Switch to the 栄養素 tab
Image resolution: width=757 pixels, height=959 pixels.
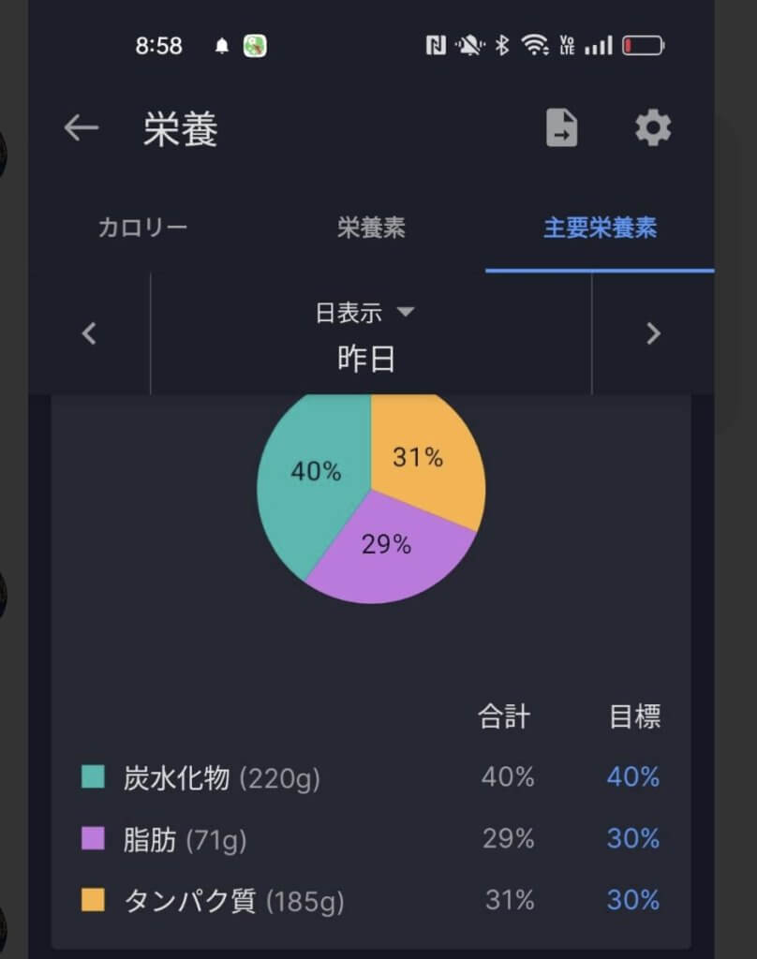coord(371,228)
